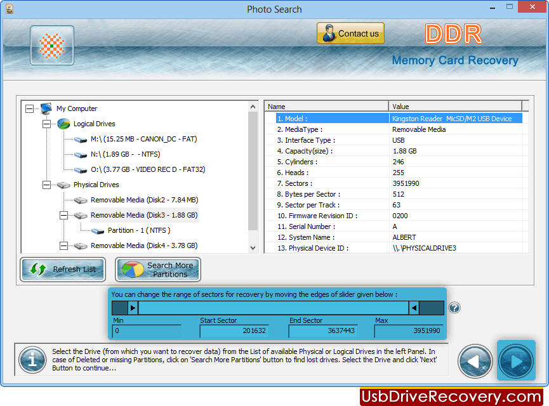Click the drive tree scrollbar thumb
549x406 pixels.
point(253,171)
